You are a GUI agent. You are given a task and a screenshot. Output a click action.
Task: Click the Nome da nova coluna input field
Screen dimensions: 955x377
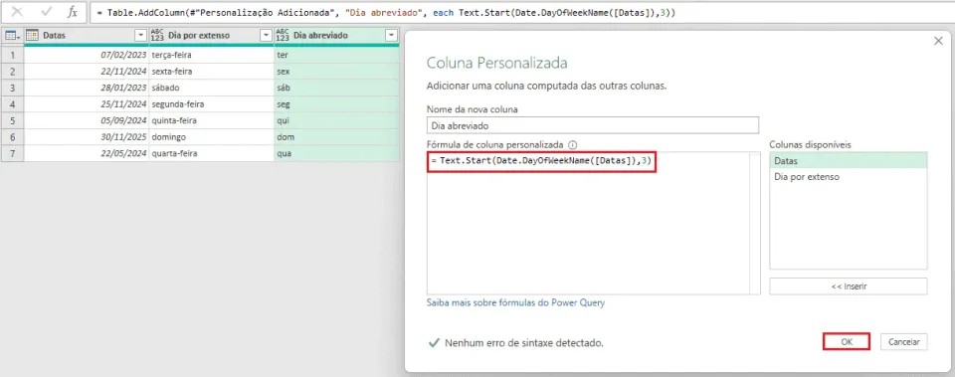pyautogui.click(x=593, y=125)
